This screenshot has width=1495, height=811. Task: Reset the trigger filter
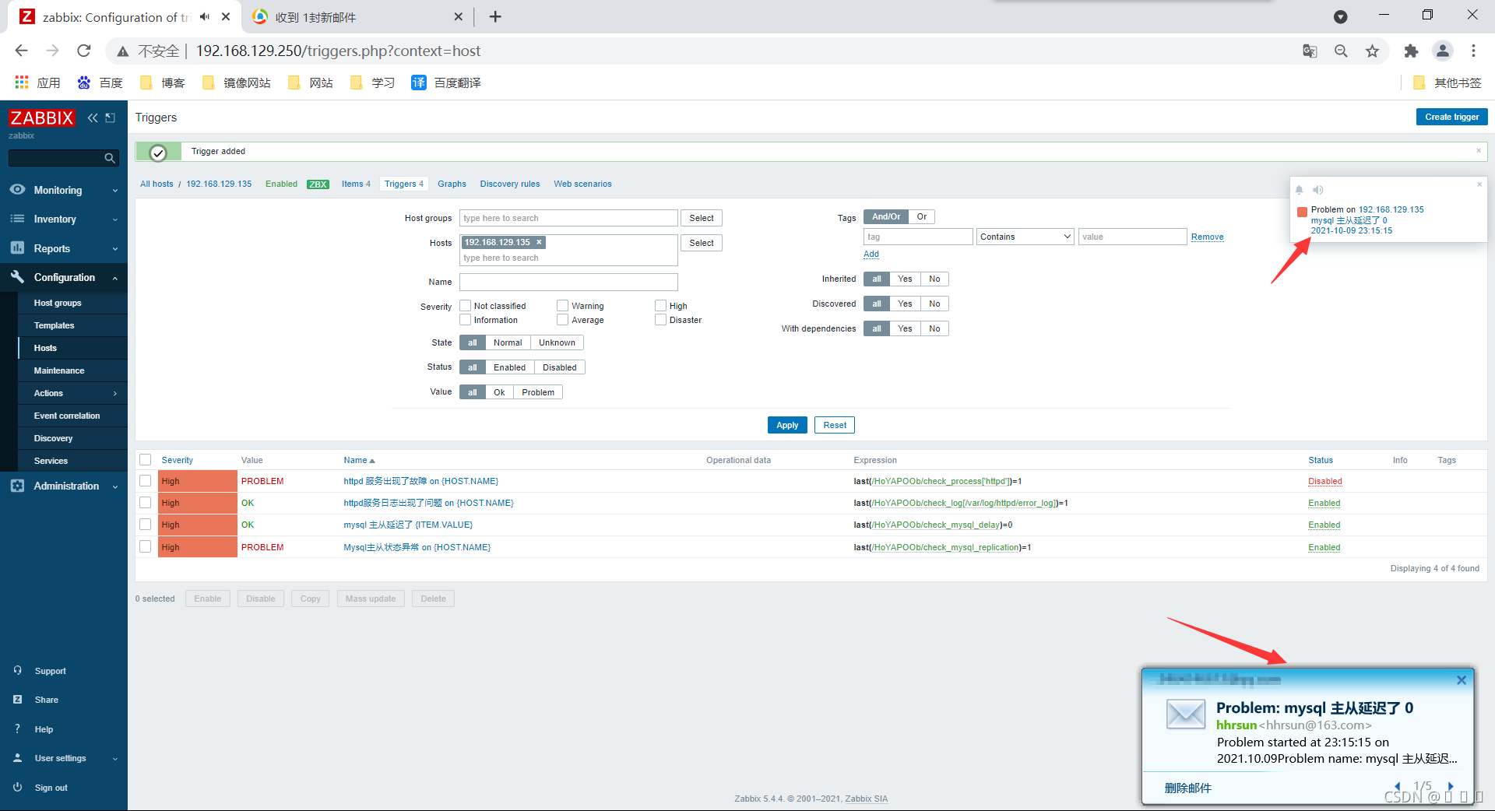[x=835, y=425]
